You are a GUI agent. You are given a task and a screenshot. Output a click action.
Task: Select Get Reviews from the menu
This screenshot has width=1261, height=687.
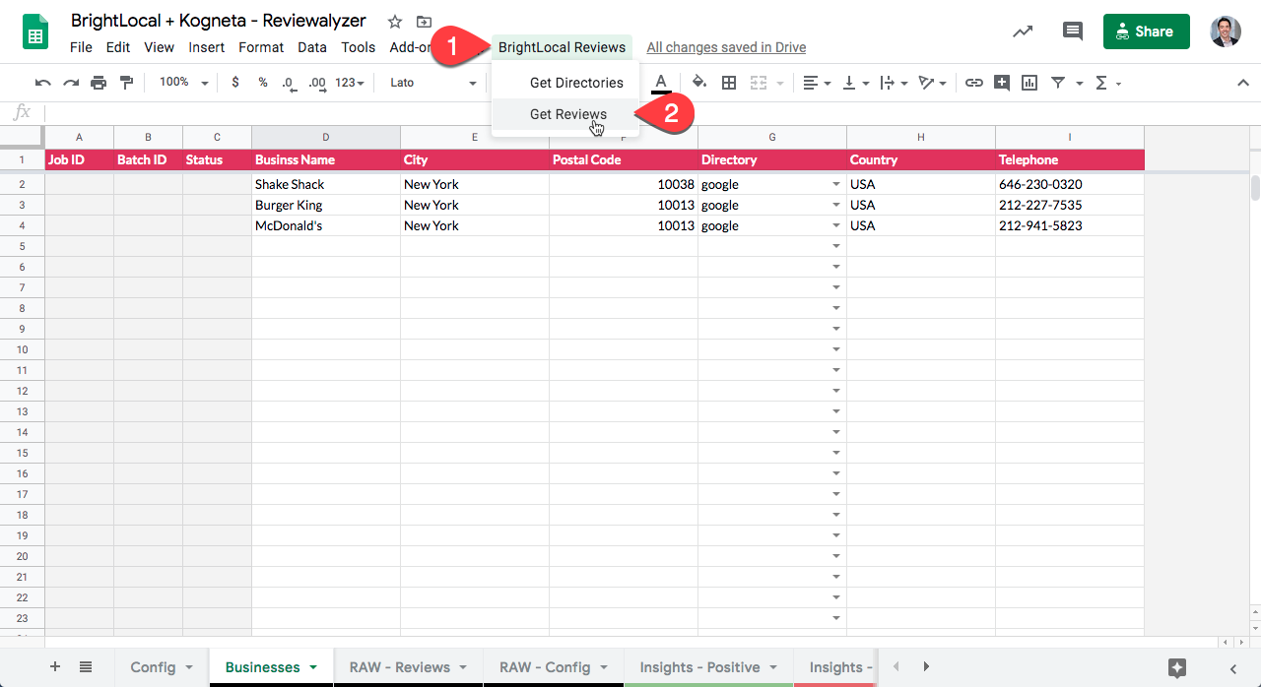[x=567, y=114]
